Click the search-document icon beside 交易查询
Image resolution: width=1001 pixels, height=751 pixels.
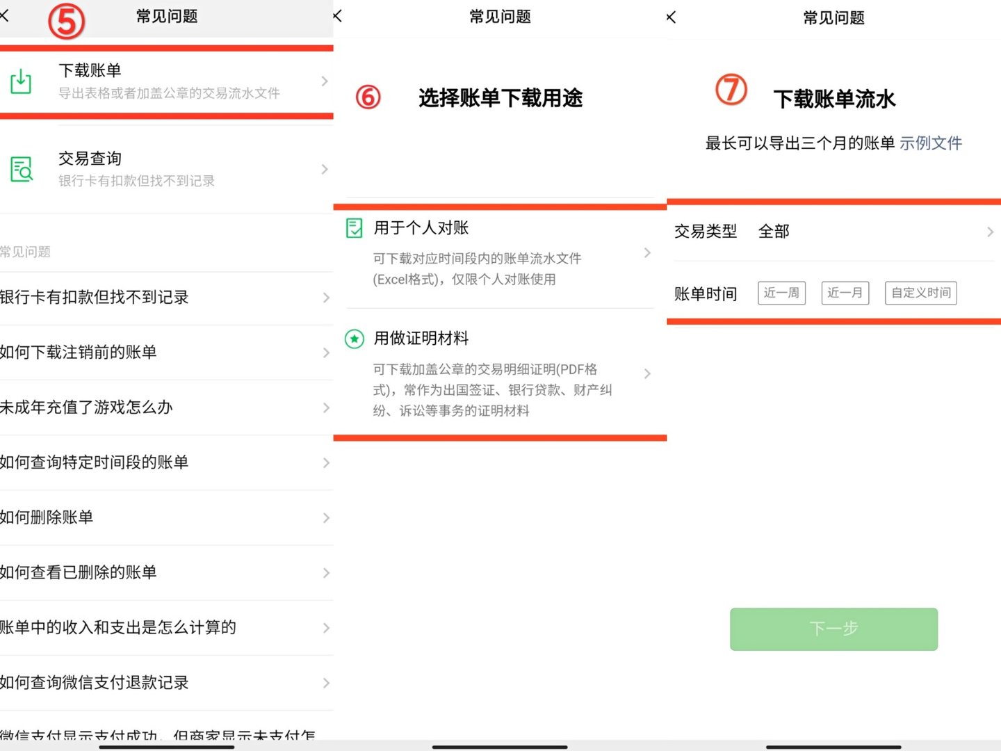[21, 169]
